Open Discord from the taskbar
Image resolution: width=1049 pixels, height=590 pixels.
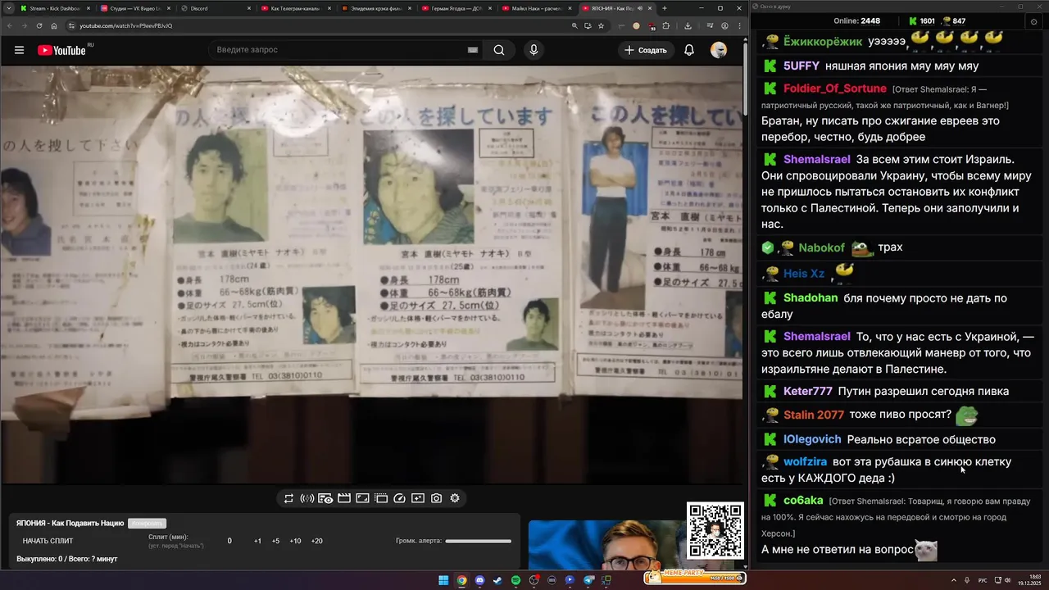coord(479,581)
